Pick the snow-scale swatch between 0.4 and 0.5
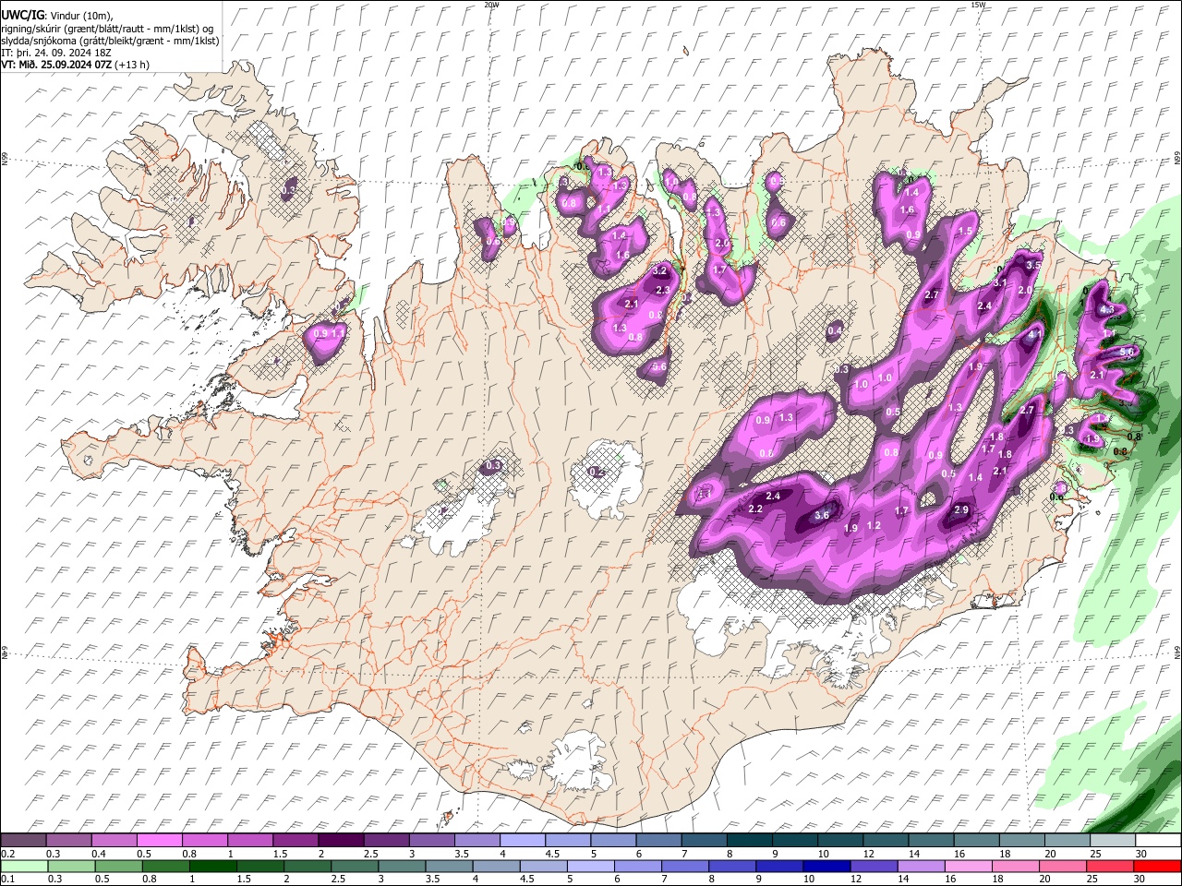Screen dimensions: 1182x886 [x=114, y=841]
